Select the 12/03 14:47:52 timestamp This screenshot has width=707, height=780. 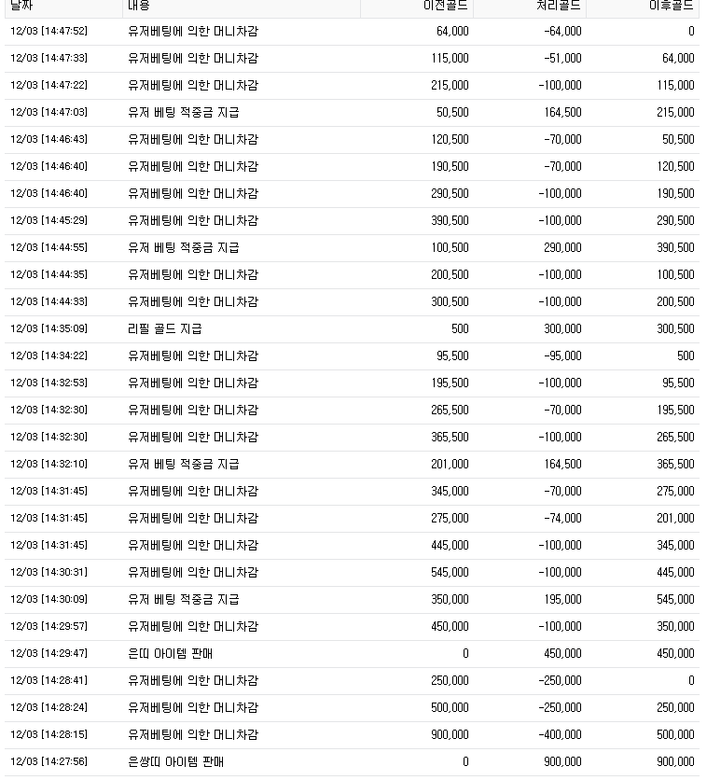pos(49,31)
